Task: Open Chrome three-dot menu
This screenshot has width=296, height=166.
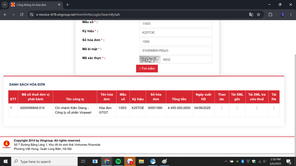Action: 291,14
